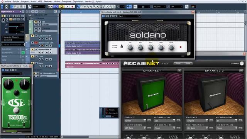Image resolution: width=247 pixels, height=139 pixels.
Task: Mute the EZdrummer 01 track
Action: tap(32, 36)
